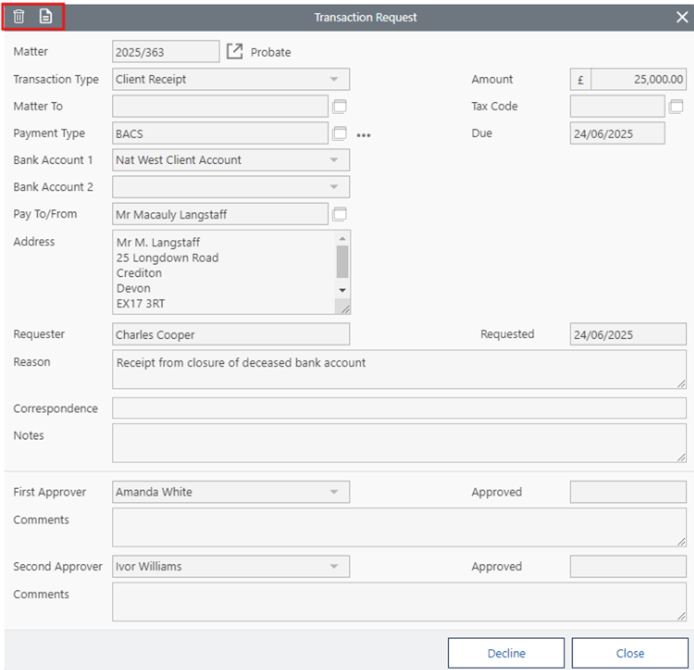Screen dimensions: 694x670
Task: Click in the Notes text area
Action: (x=398, y=443)
